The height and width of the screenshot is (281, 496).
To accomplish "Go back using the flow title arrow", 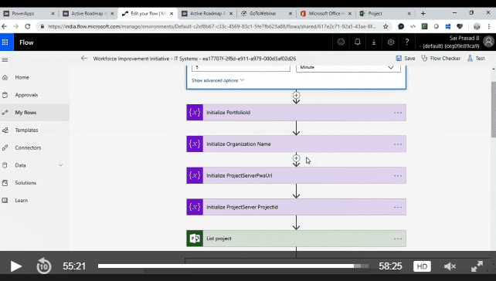I will tap(84, 59).
